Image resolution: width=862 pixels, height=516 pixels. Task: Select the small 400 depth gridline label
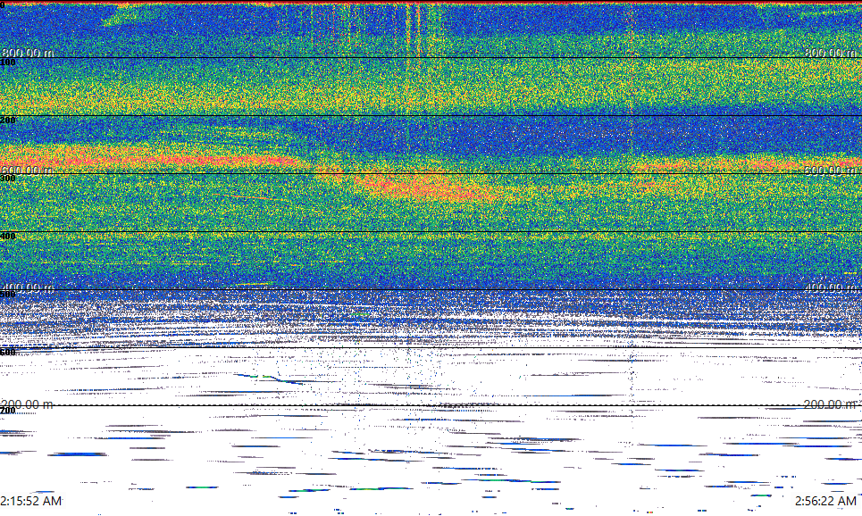click(8, 237)
